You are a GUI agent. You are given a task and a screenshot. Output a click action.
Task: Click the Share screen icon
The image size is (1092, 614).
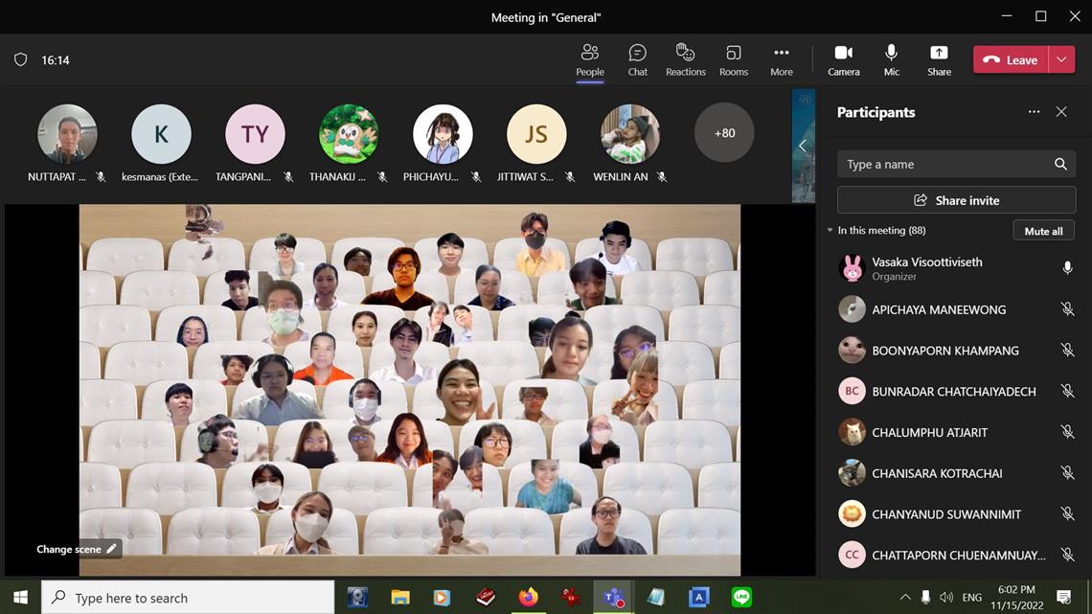point(939,59)
